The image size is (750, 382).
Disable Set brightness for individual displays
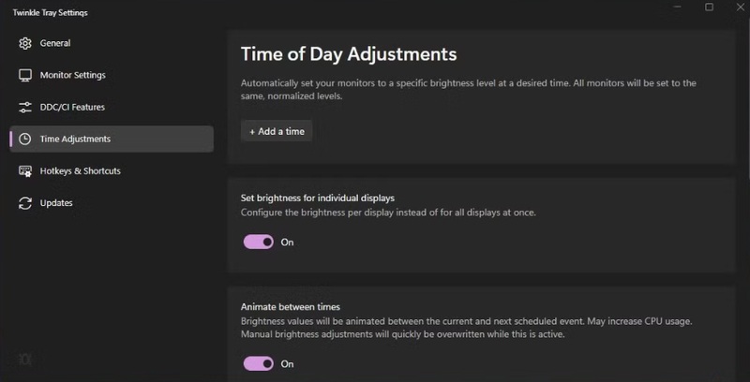[259, 242]
